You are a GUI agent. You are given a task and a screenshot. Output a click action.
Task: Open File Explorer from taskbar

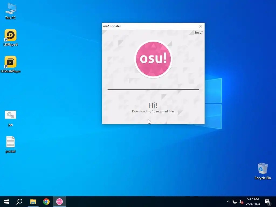[33, 202]
